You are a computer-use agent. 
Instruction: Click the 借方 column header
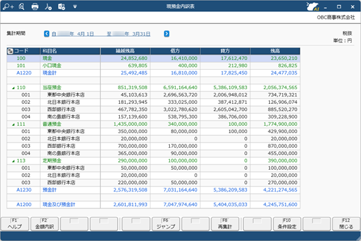[175, 51]
